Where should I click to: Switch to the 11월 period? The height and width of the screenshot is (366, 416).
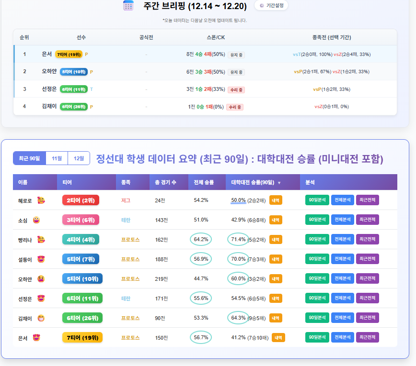(x=57, y=158)
